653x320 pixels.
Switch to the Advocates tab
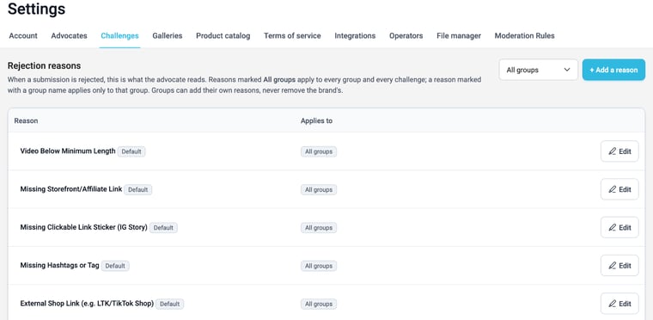69,36
